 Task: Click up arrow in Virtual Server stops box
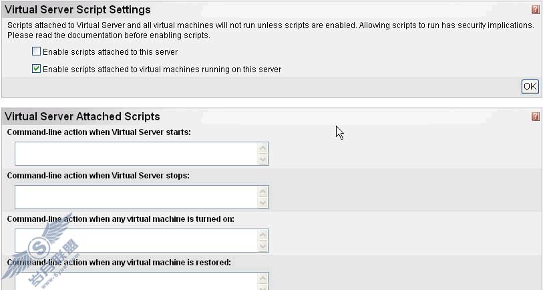[x=263, y=192]
